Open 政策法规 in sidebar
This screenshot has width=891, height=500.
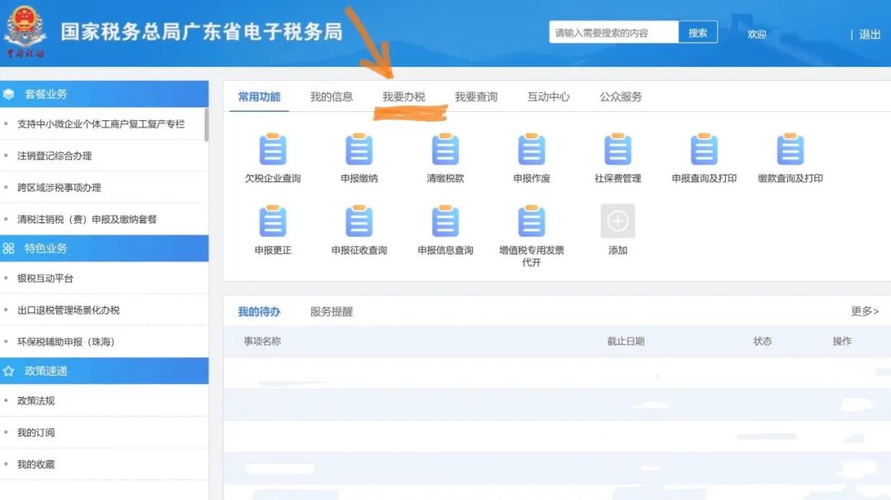coord(35,400)
